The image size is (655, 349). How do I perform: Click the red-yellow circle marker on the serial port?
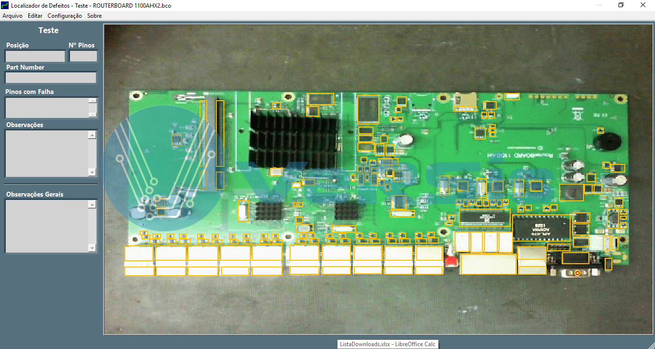coord(577,273)
